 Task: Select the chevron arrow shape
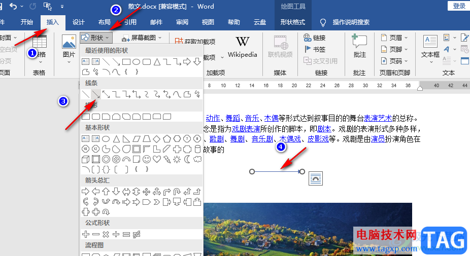pyautogui.click(x=157, y=202)
